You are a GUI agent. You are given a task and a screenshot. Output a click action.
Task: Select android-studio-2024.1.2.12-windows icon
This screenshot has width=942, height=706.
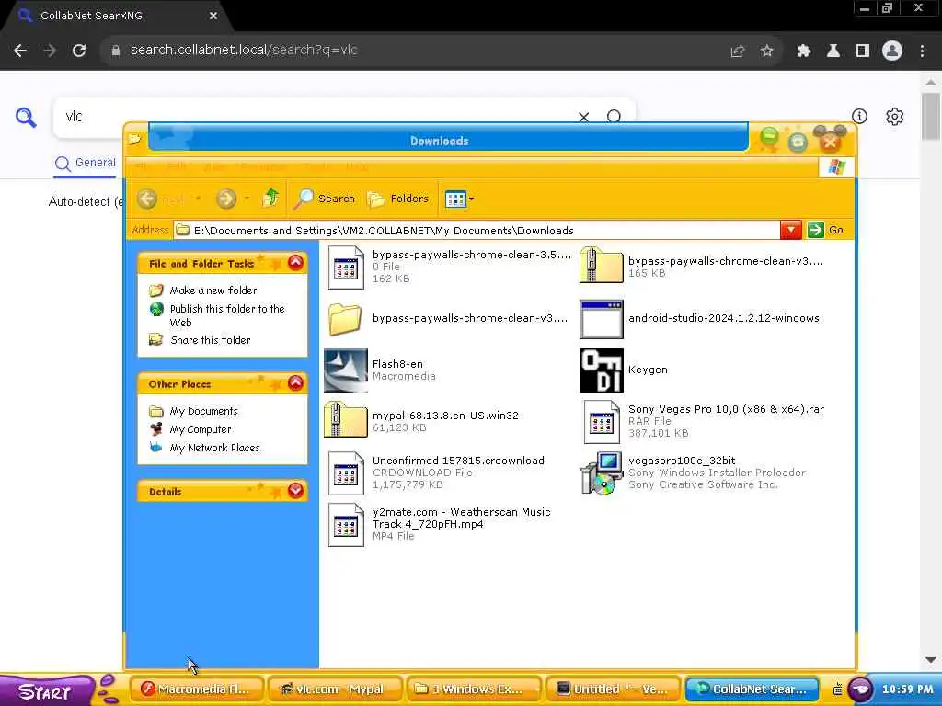coord(601,319)
